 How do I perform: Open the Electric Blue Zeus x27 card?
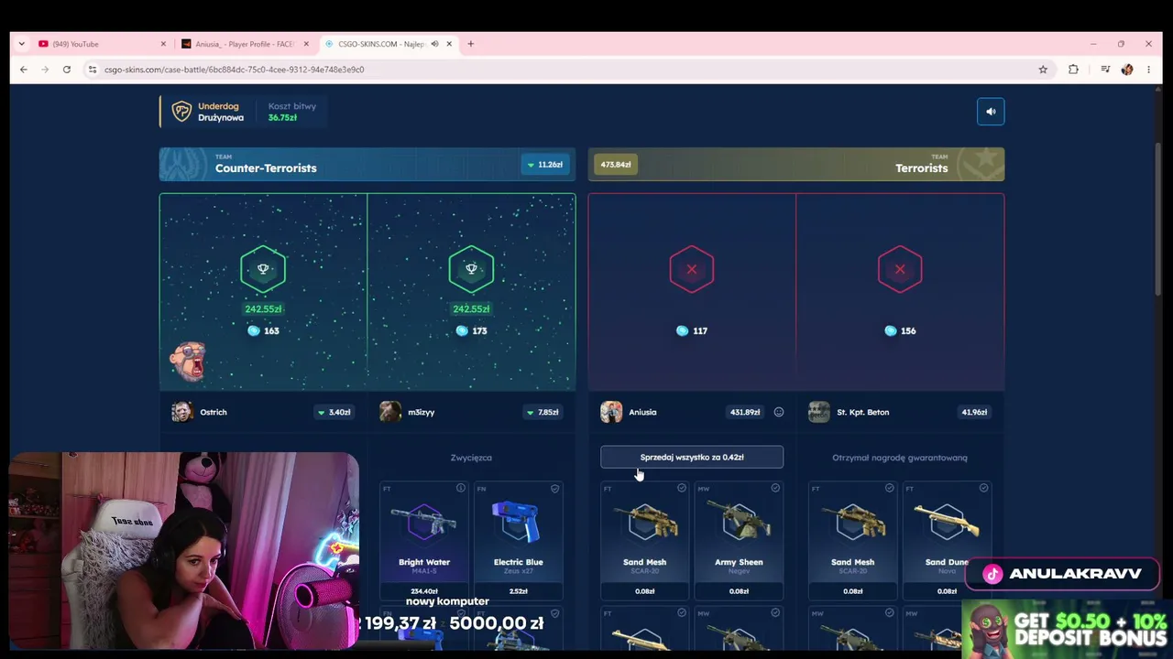coord(519,541)
